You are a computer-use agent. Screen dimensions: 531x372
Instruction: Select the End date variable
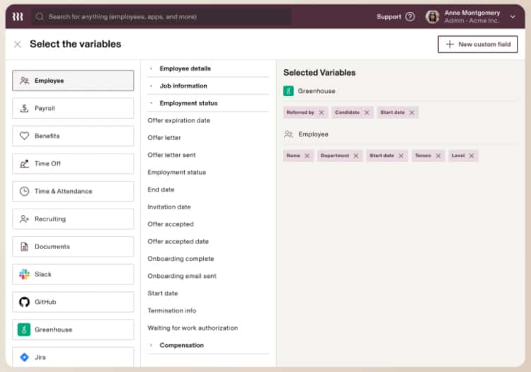pos(161,190)
